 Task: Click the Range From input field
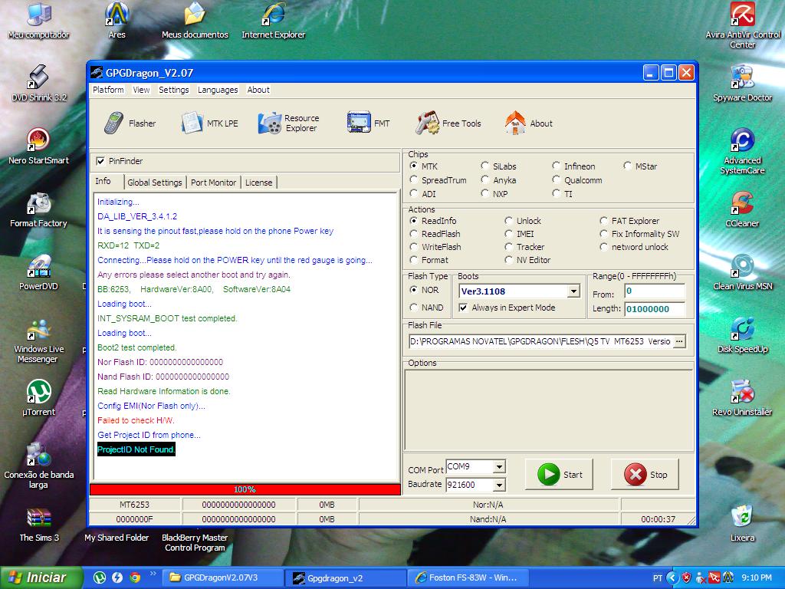tap(655, 291)
